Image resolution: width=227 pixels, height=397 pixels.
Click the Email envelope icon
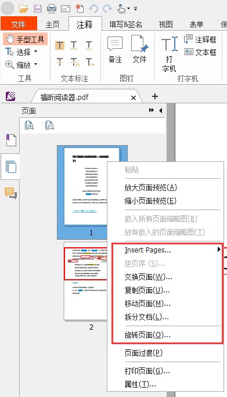[66, 9]
